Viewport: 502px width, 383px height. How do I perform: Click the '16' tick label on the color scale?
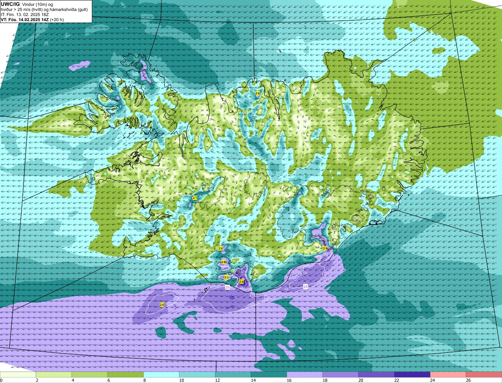click(x=289, y=380)
